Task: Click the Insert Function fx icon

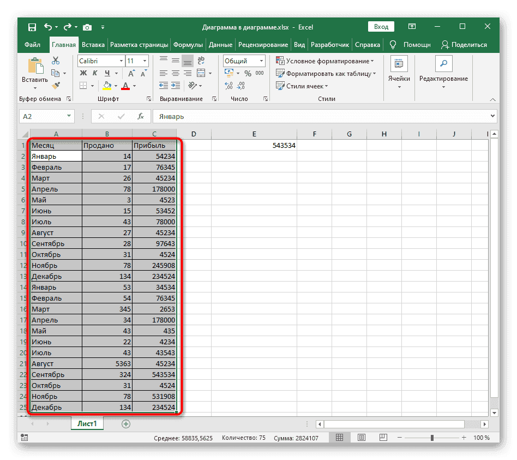Action: click(140, 116)
